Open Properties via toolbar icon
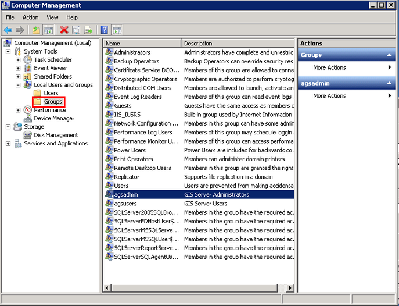Image resolution: width=399 pixels, height=306 pixels. [76, 30]
